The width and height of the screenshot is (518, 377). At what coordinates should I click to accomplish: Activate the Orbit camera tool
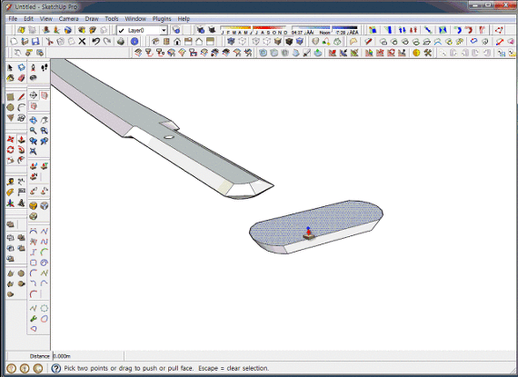coord(33,120)
